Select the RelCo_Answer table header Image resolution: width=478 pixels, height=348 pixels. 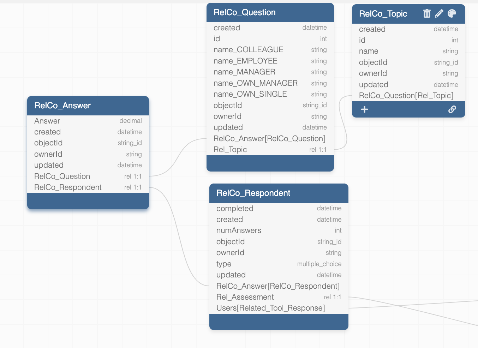click(88, 106)
